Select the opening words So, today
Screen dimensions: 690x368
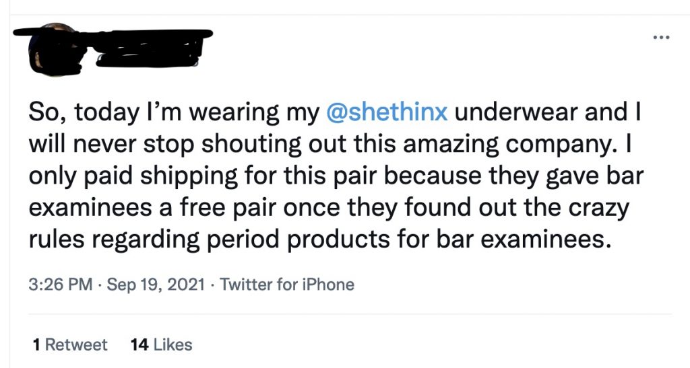pos(84,112)
